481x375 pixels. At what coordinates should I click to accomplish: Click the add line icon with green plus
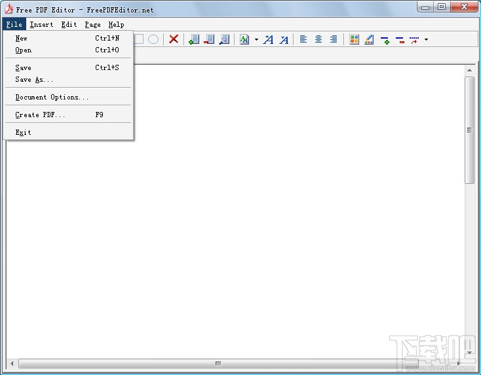pyautogui.click(x=385, y=40)
